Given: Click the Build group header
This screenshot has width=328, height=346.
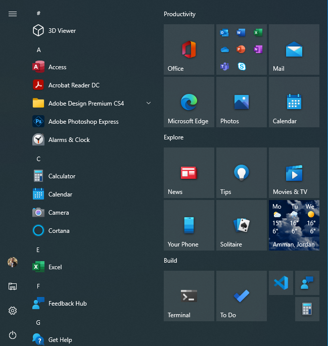Looking at the screenshot, I should pos(170,261).
